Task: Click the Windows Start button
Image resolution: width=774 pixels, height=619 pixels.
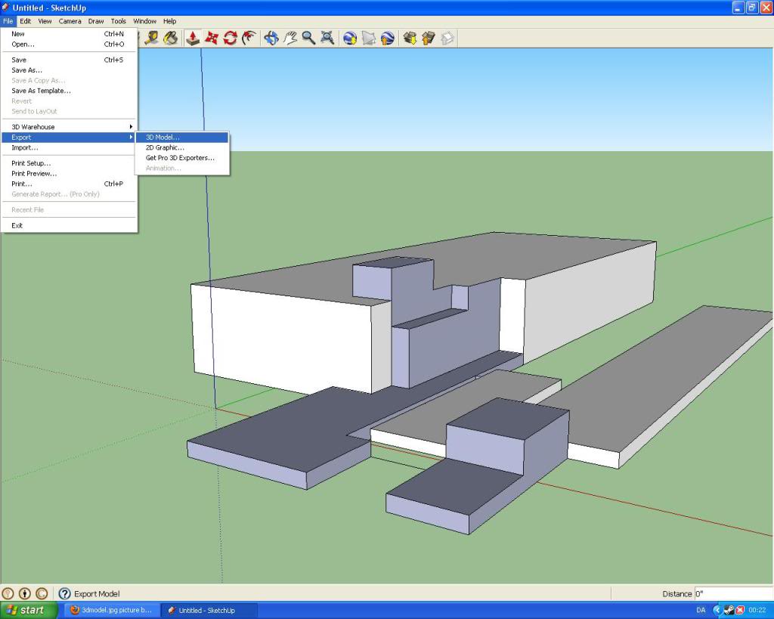Action: (29, 610)
